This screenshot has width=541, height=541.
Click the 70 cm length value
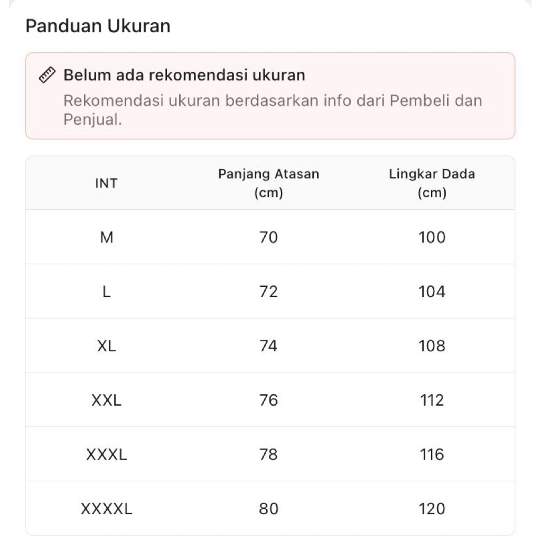[268, 237]
